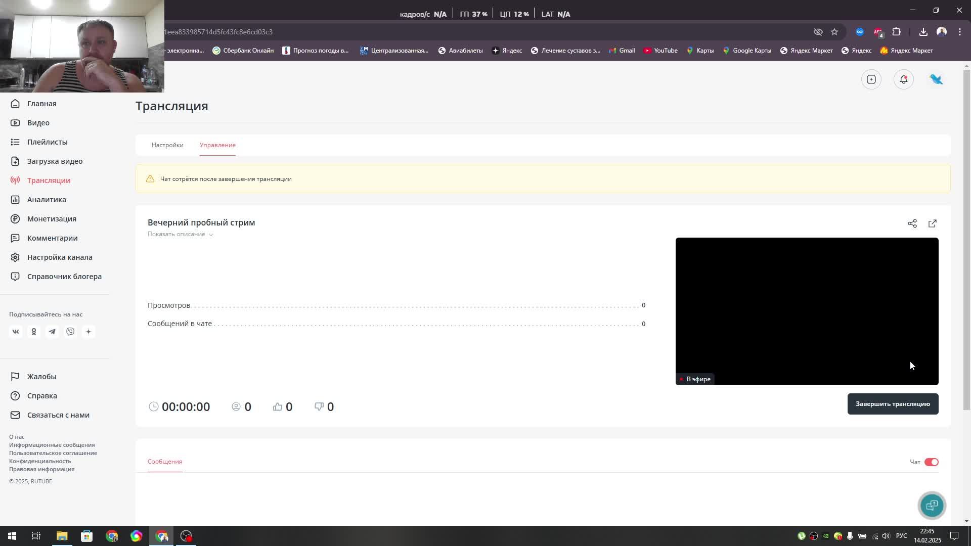
Task: Open the channel avatar menu
Action: 936,79
